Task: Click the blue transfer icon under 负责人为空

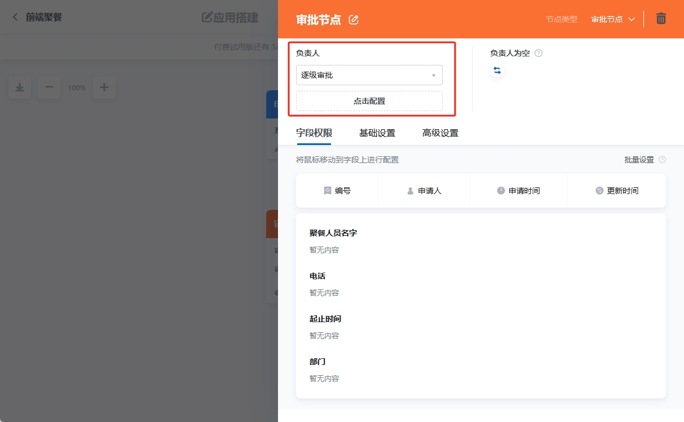Action: [x=497, y=71]
